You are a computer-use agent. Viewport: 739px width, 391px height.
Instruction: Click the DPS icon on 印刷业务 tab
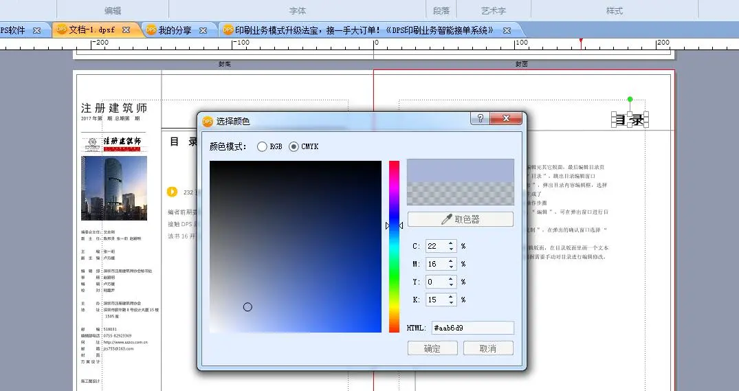(x=228, y=30)
